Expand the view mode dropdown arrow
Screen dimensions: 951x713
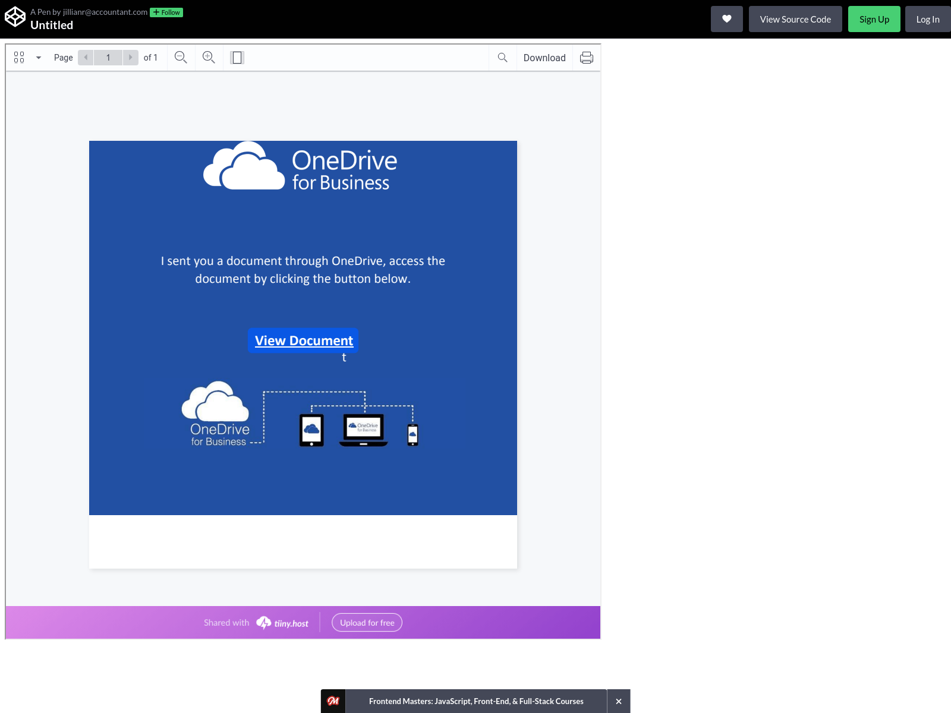[x=39, y=58]
